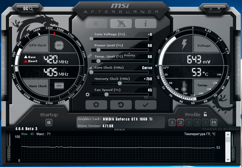Toggle the Windows startup icon
Viewport: 242px width, 167px height.
pos(49,122)
